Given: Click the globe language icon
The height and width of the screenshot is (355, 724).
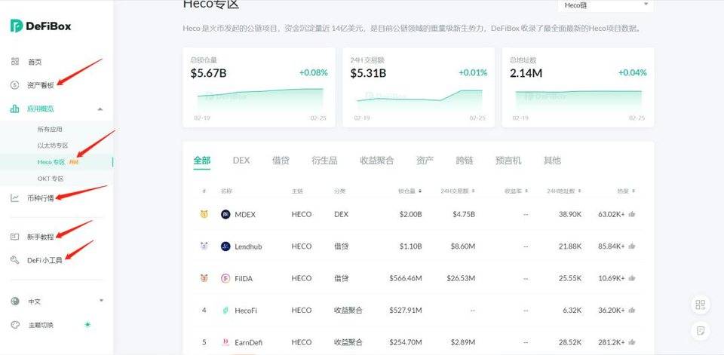Looking at the screenshot, I should tap(15, 301).
